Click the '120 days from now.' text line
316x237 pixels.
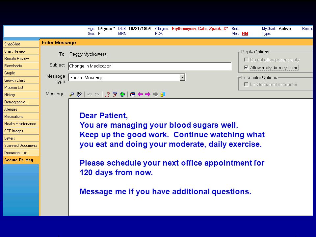116,172
